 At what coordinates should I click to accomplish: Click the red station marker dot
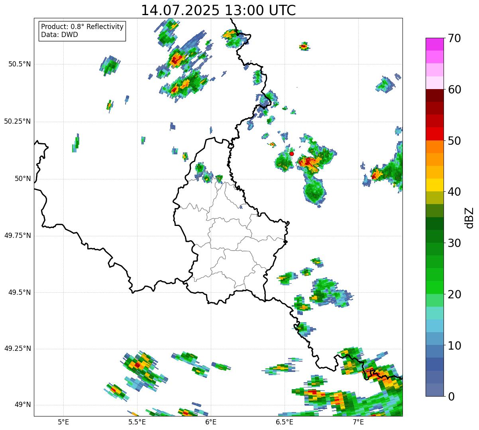pos(292,154)
